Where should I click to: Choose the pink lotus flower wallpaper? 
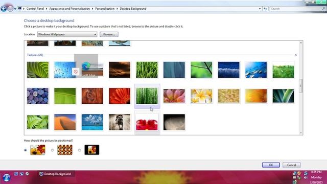pyautogui.click(x=174, y=96)
